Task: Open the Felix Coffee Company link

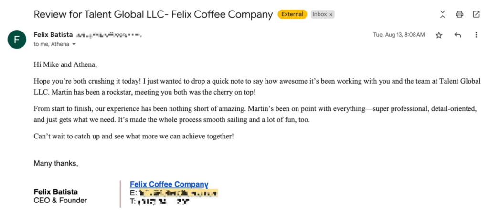Action: pyautogui.click(x=169, y=184)
